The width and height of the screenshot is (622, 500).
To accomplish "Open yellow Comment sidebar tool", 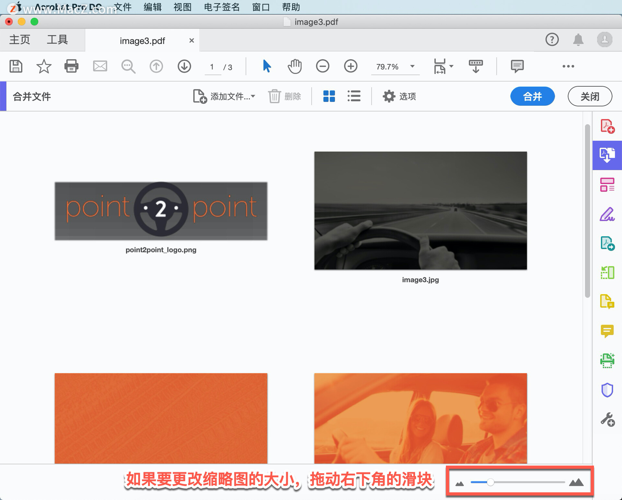I will click(607, 331).
